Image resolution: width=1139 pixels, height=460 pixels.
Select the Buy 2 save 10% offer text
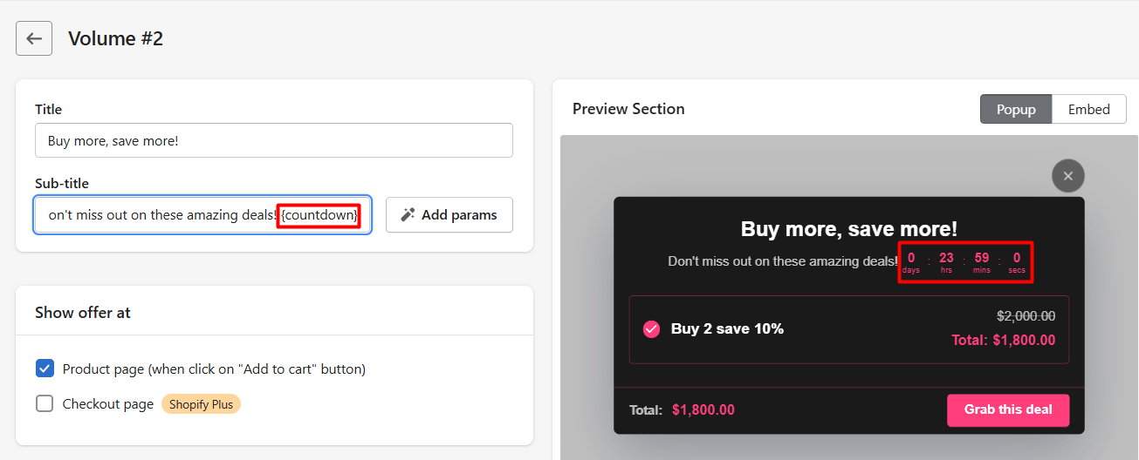point(727,329)
